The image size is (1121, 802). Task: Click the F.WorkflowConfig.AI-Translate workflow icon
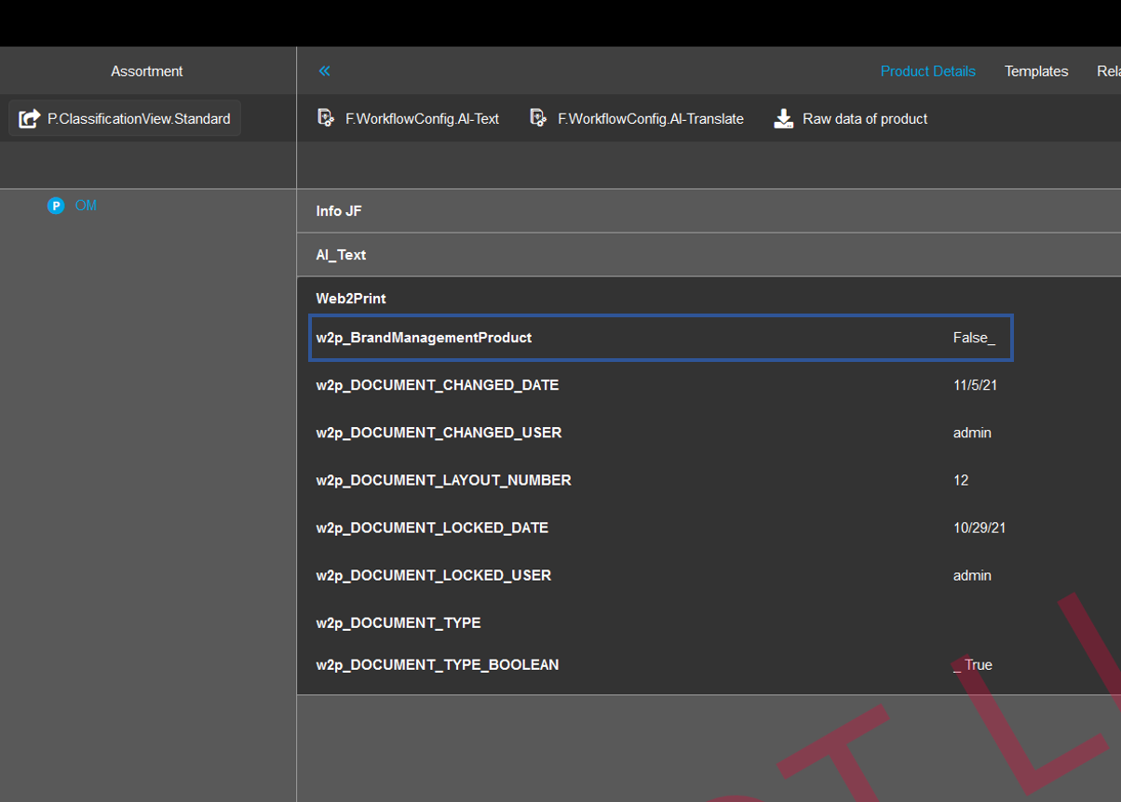538,118
